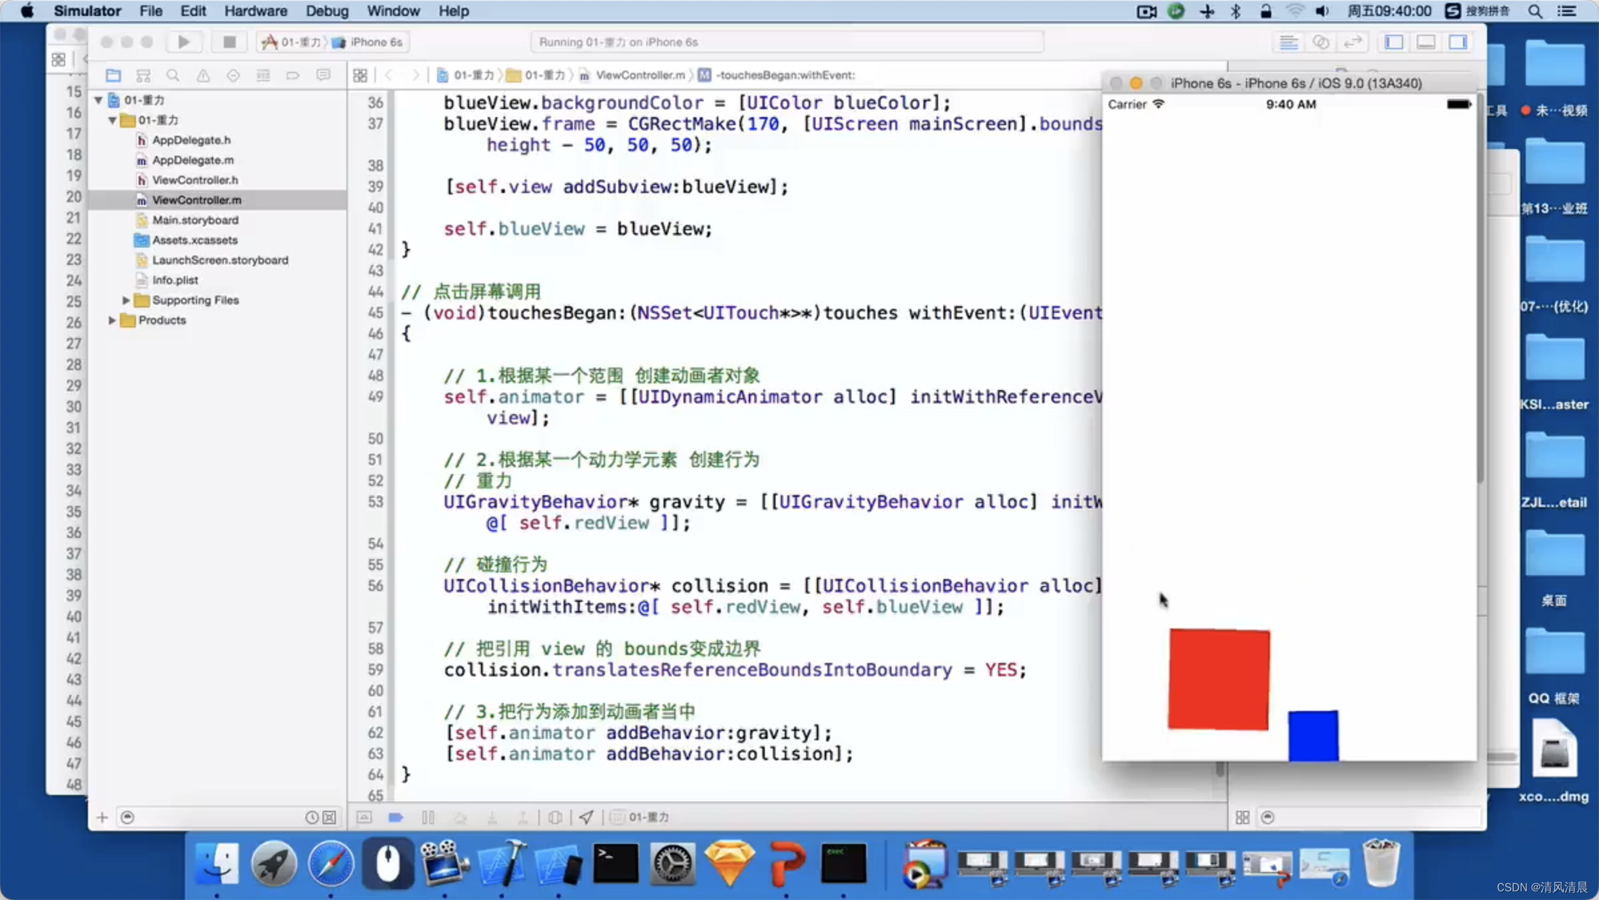Open the breakpoint navigator
This screenshot has width=1599, height=900.
293,75
